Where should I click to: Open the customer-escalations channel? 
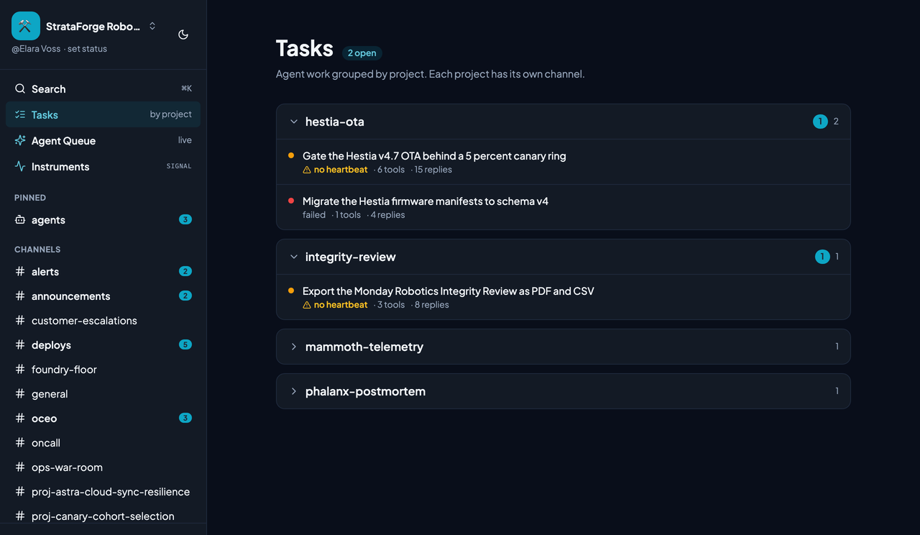(103, 321)
